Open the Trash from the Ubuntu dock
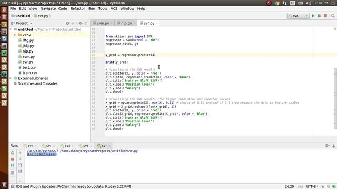337x189 pixels. [4, 184]
